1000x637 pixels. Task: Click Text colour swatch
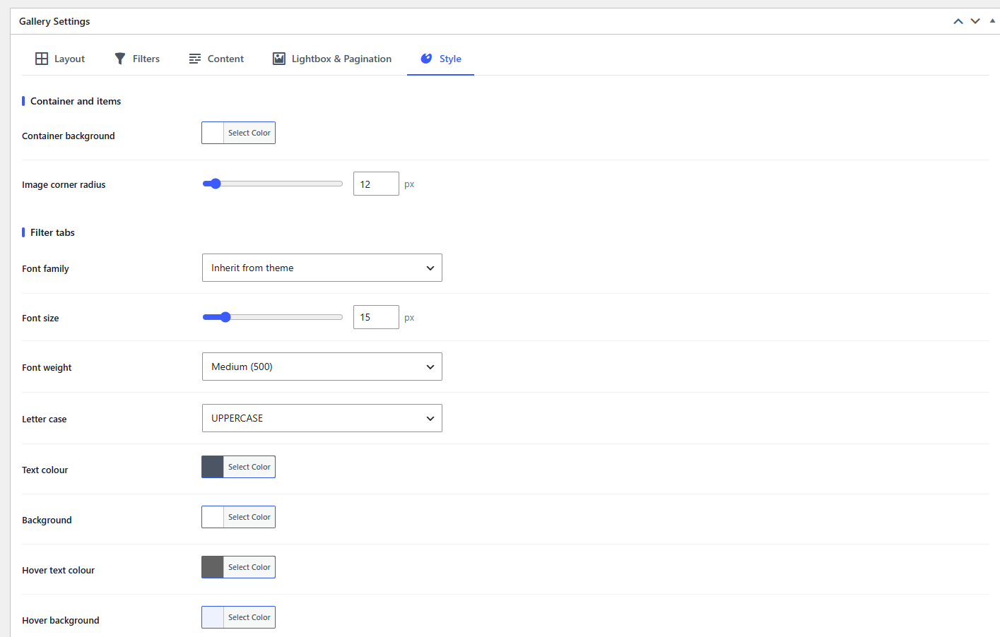pos(213,467)
